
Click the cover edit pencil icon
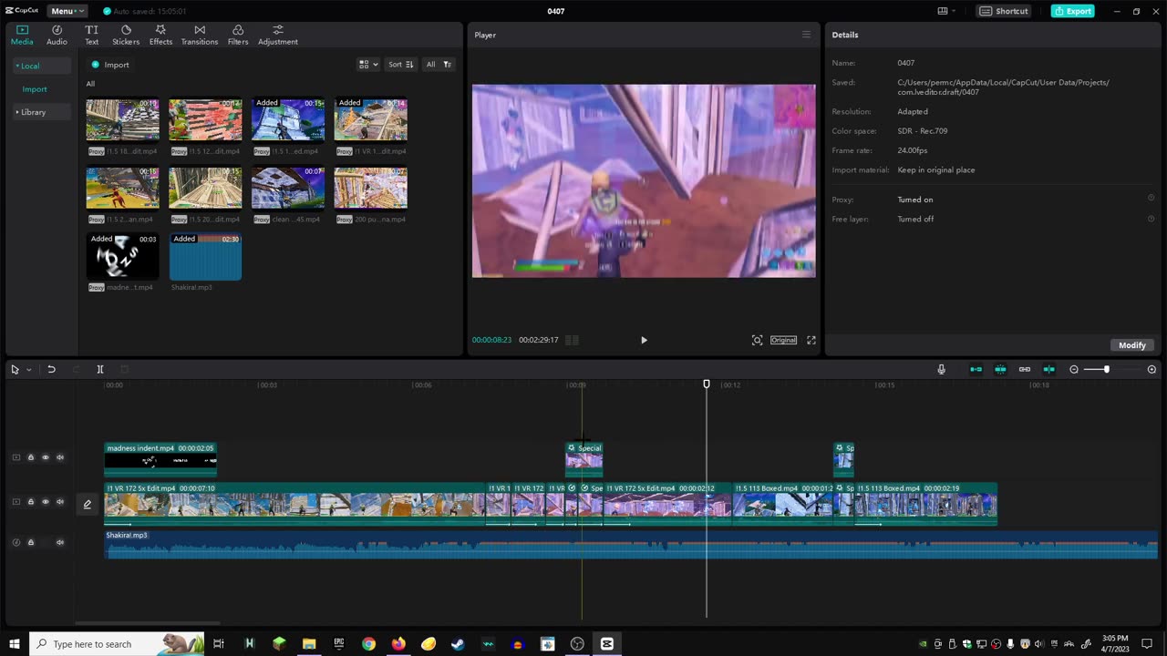[x=88, y=504]
